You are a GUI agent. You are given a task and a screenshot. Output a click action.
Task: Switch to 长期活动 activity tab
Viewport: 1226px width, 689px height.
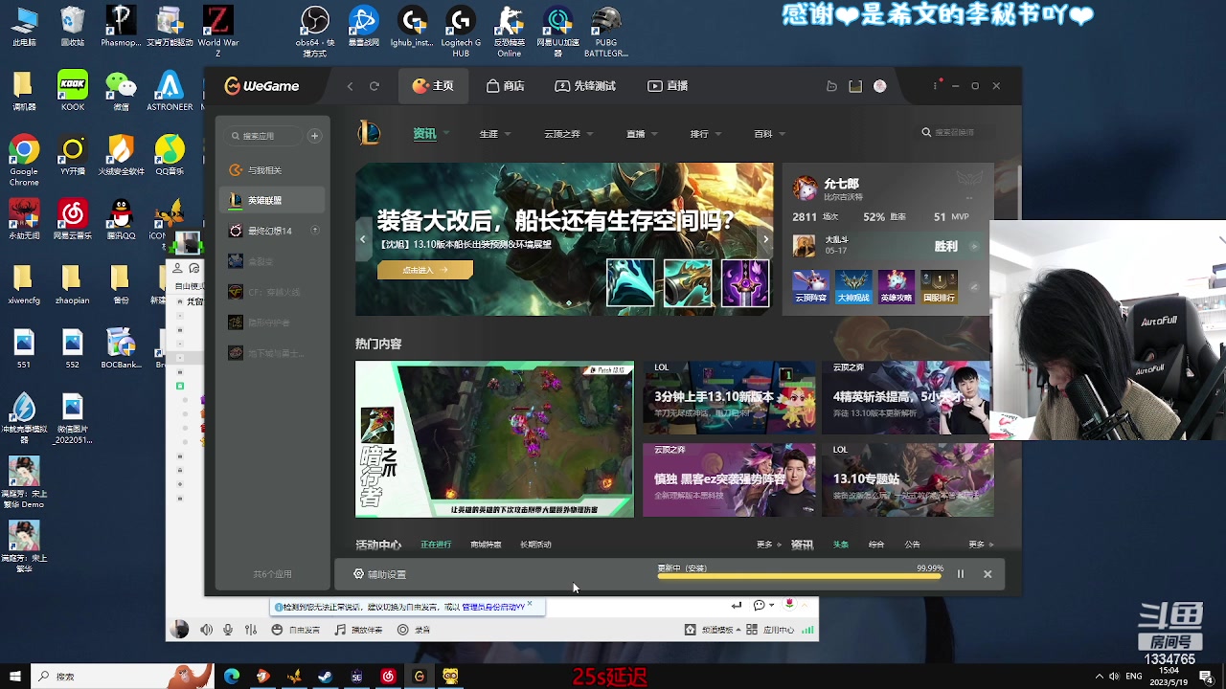535,545
